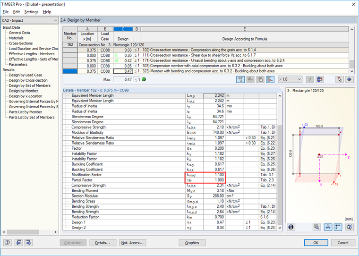
Task: Open the CA2 - Impact case dropdown
Action: tap(30, 20)
